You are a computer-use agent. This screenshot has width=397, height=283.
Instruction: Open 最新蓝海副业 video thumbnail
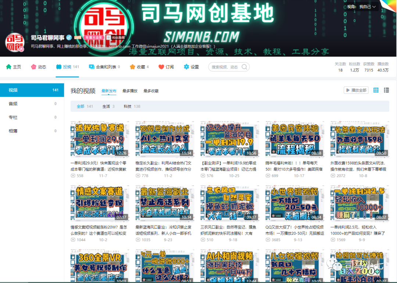pyautogui.click(x=165, y=204)
